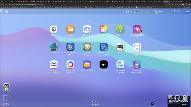Open the browser profile avatar

183,4
